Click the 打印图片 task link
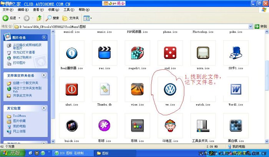 pos(19,62)
